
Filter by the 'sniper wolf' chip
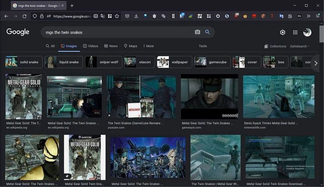(103, 62)
